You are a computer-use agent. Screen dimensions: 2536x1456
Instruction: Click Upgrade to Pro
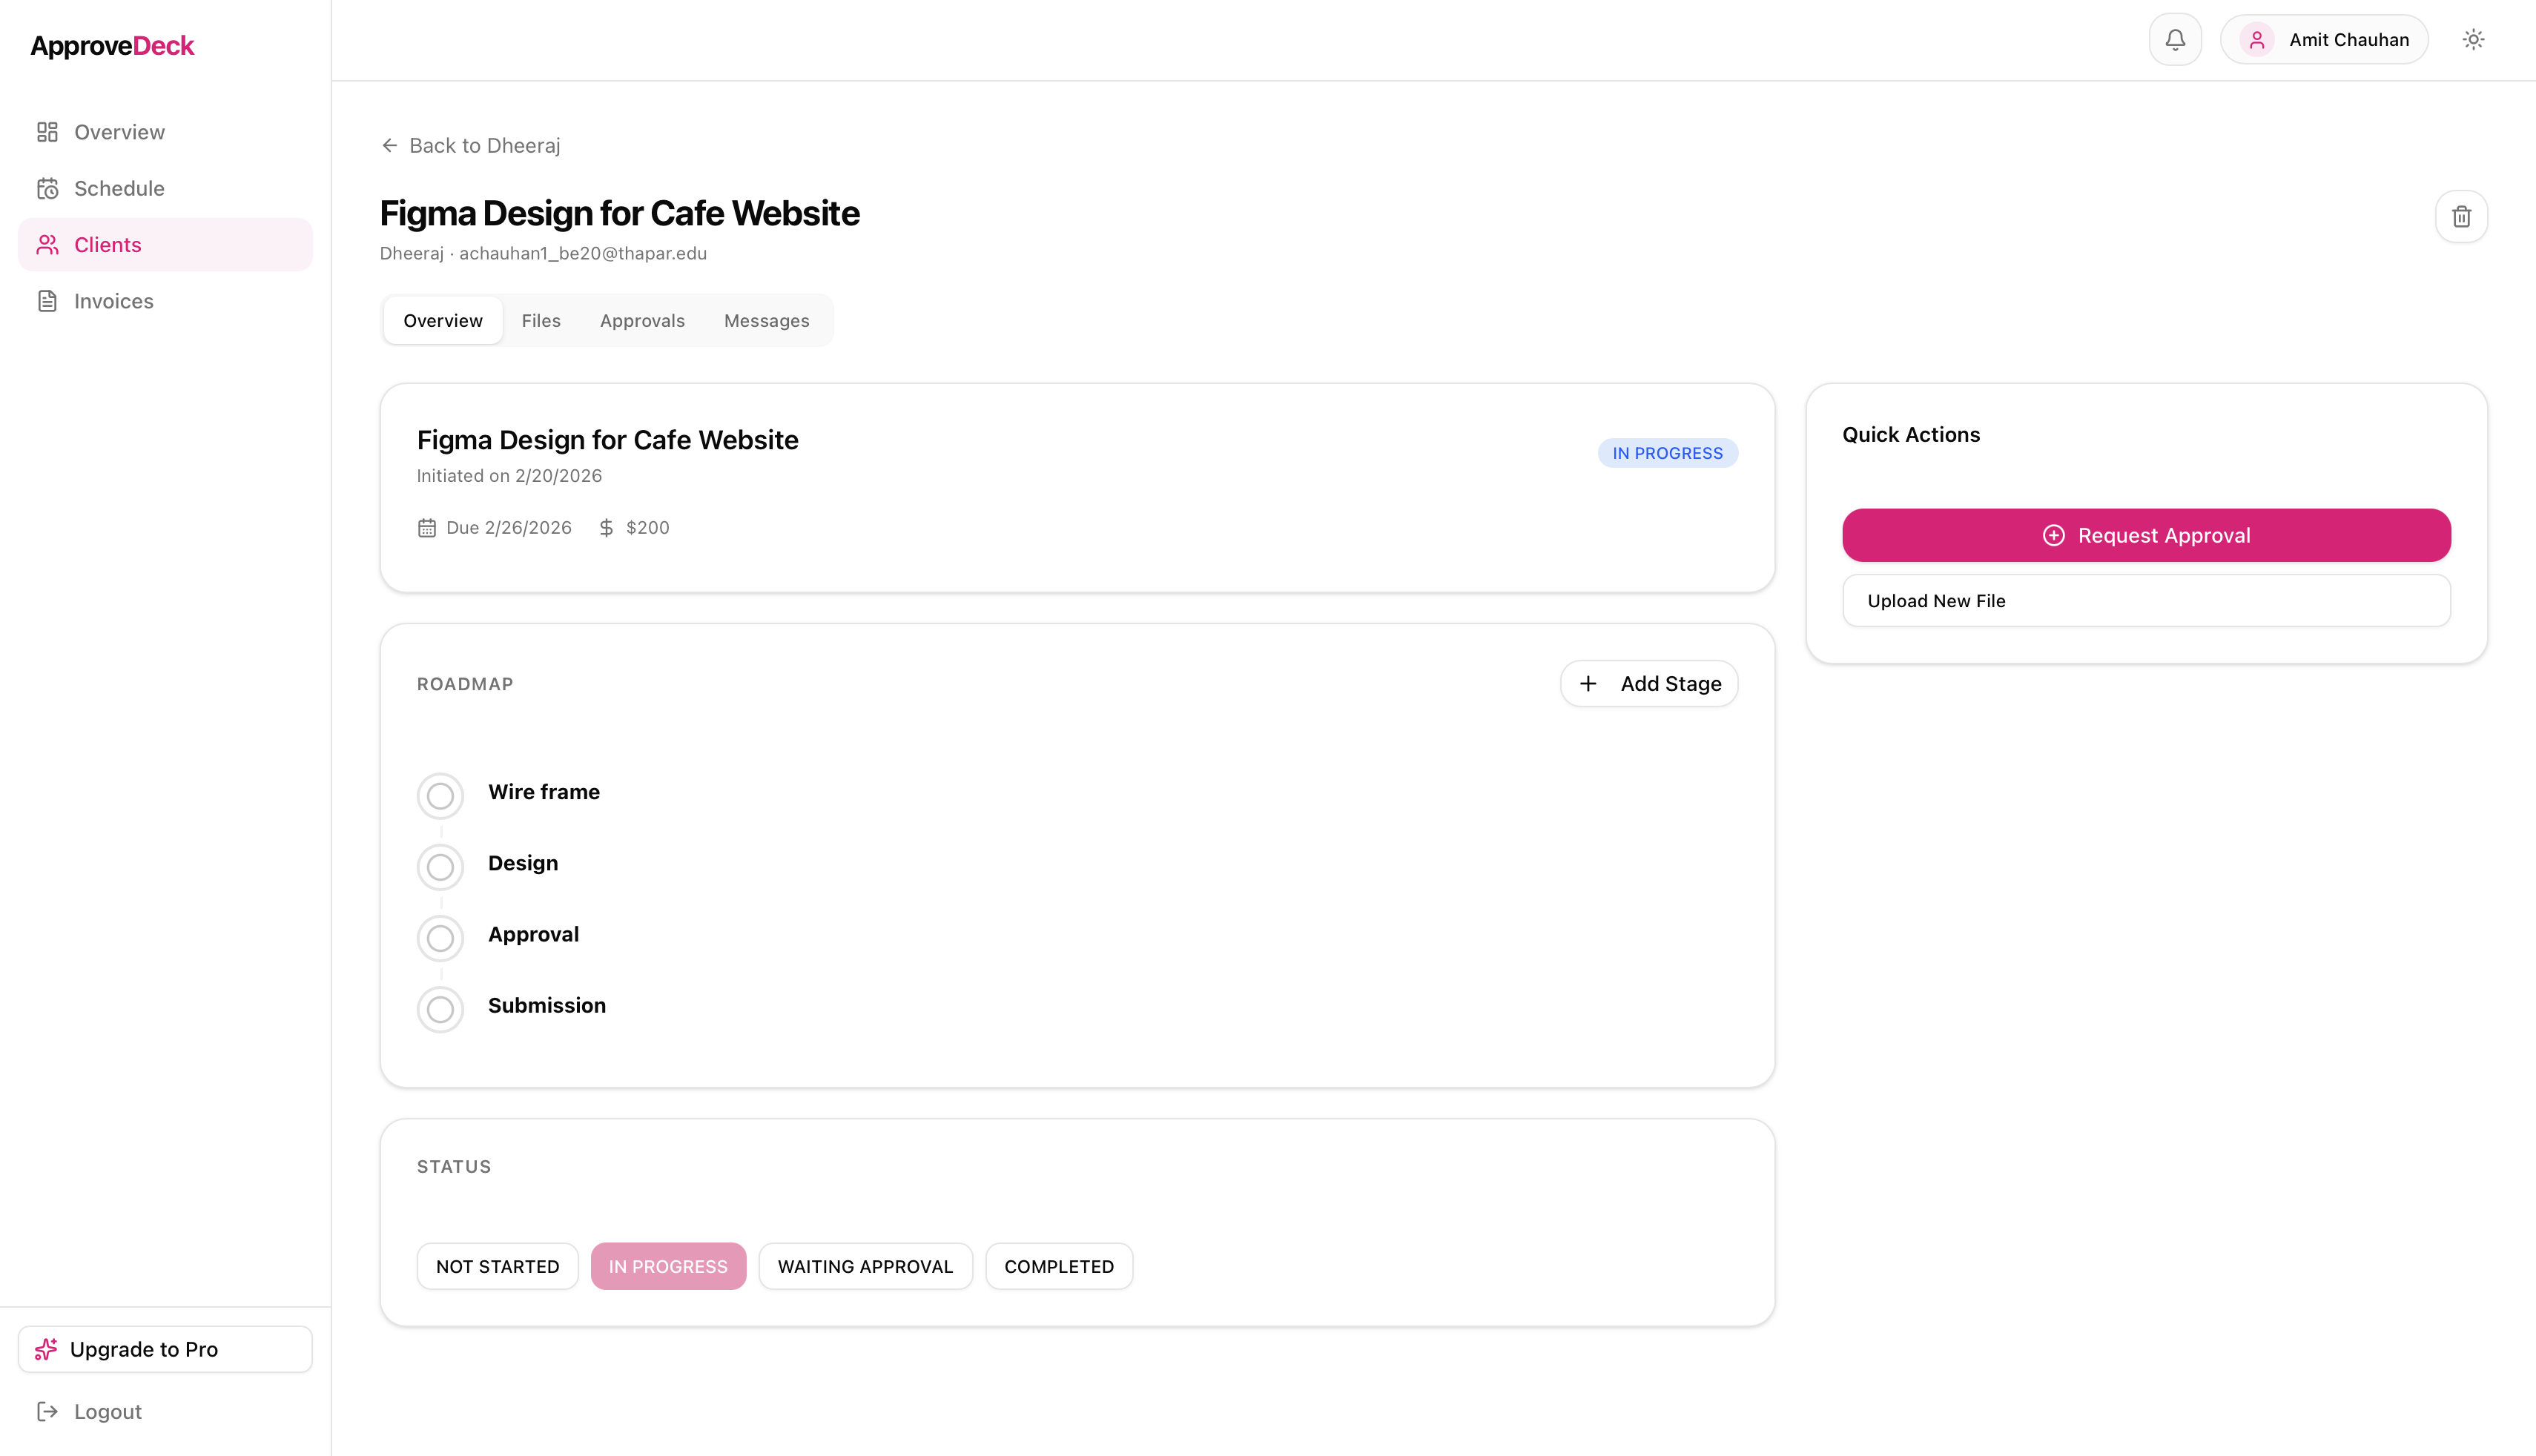tap(164, 1348)
